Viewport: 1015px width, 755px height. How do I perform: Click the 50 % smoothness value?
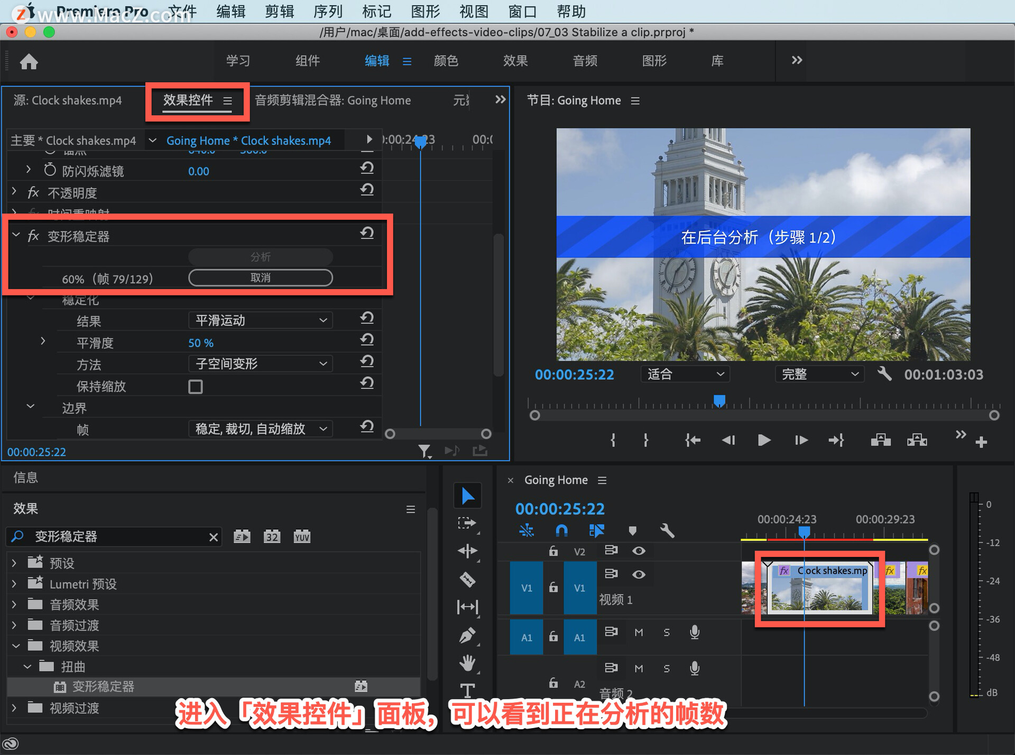click(201, 343)
